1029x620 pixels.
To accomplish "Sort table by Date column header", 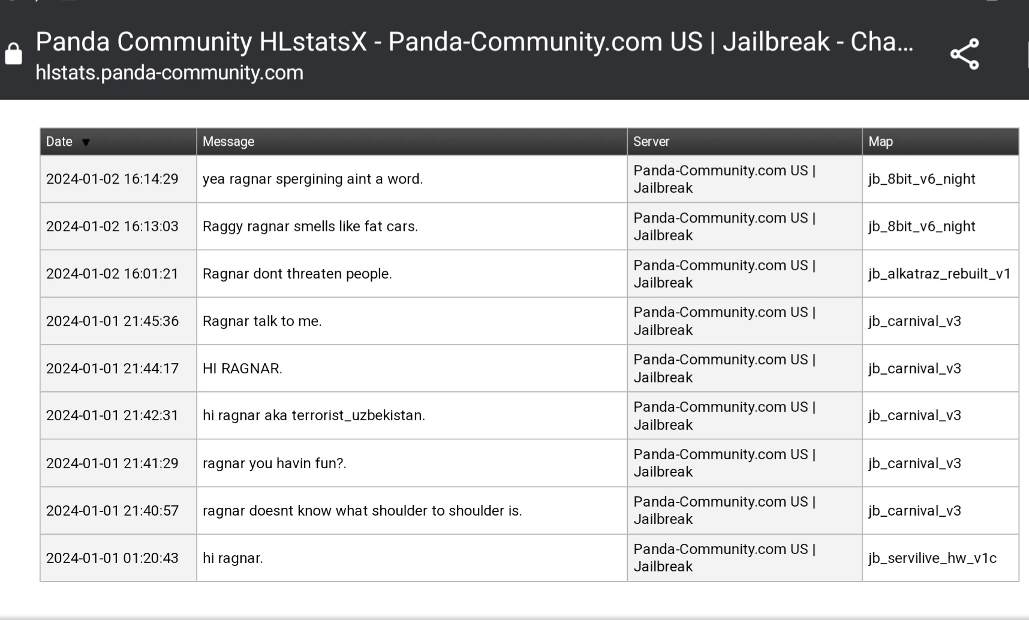I will (59, 142).
